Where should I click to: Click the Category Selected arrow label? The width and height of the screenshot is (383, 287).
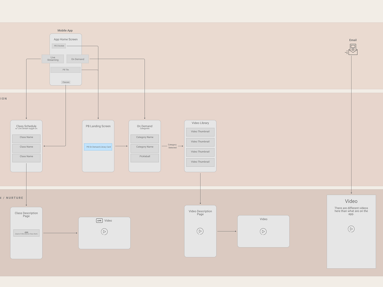(172, 146)
